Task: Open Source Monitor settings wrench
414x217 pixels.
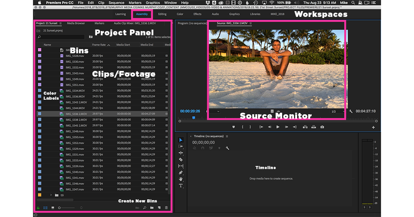Action: [x=351, y=112]
